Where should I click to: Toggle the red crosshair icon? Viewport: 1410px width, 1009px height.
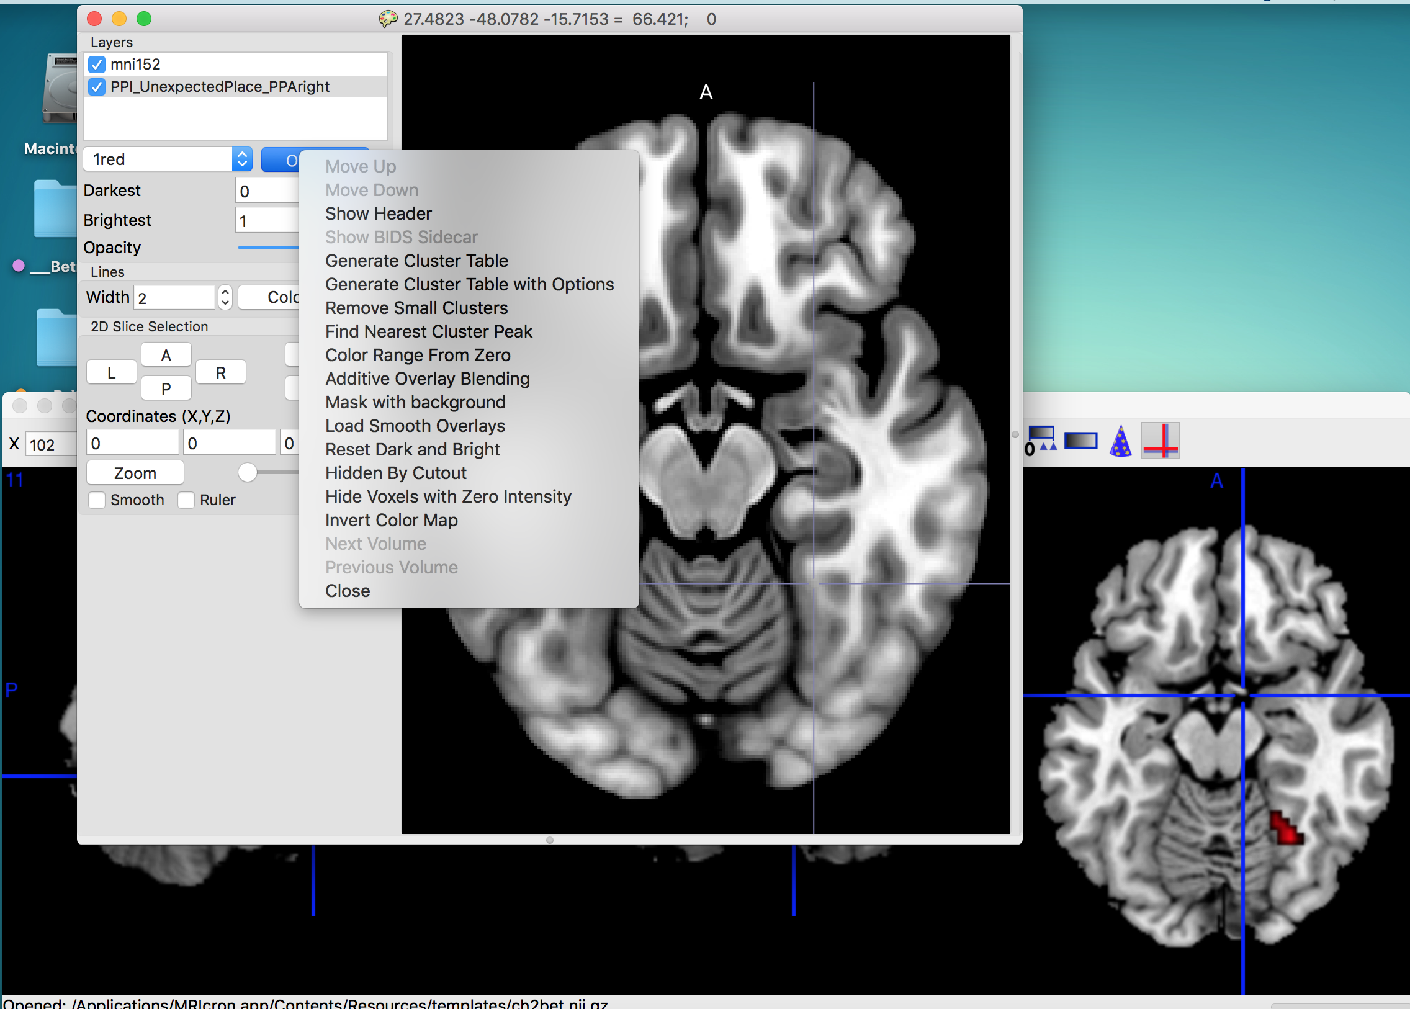tap(1159, 441)
